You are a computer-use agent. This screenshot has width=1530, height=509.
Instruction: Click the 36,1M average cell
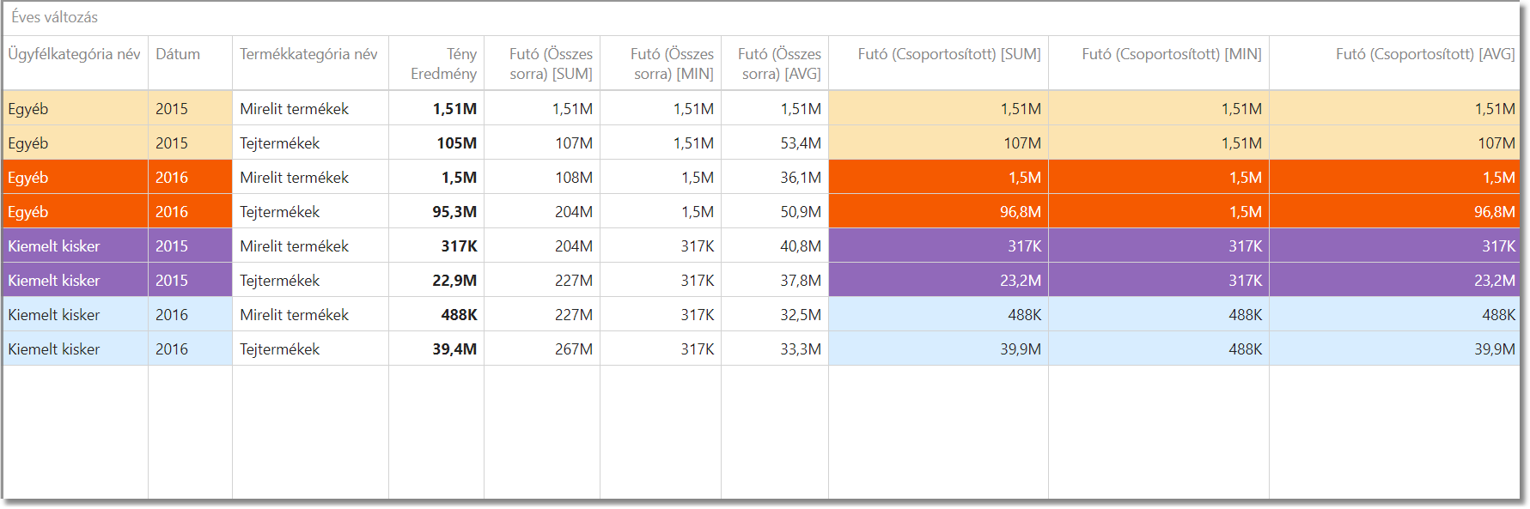point(800,178)
